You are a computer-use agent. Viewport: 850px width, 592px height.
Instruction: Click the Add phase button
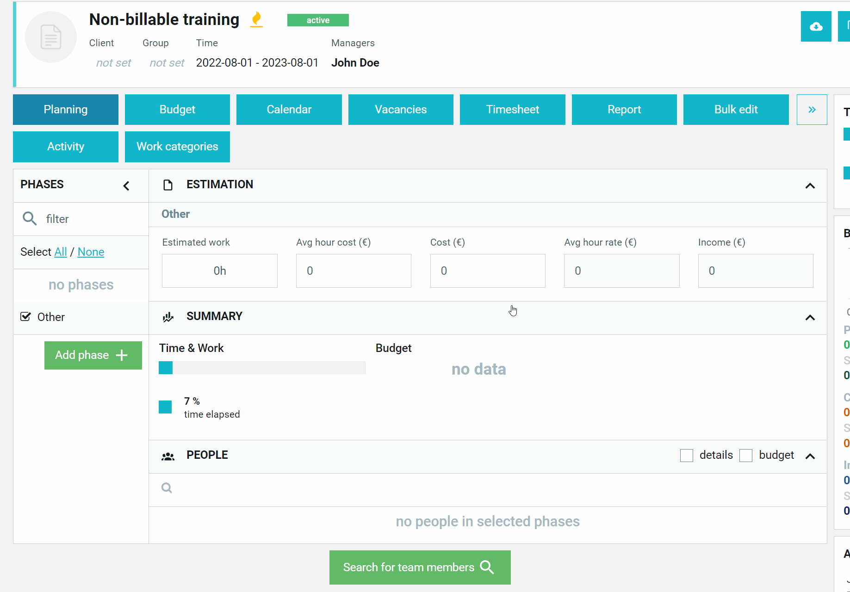click(x=93, y=355)
